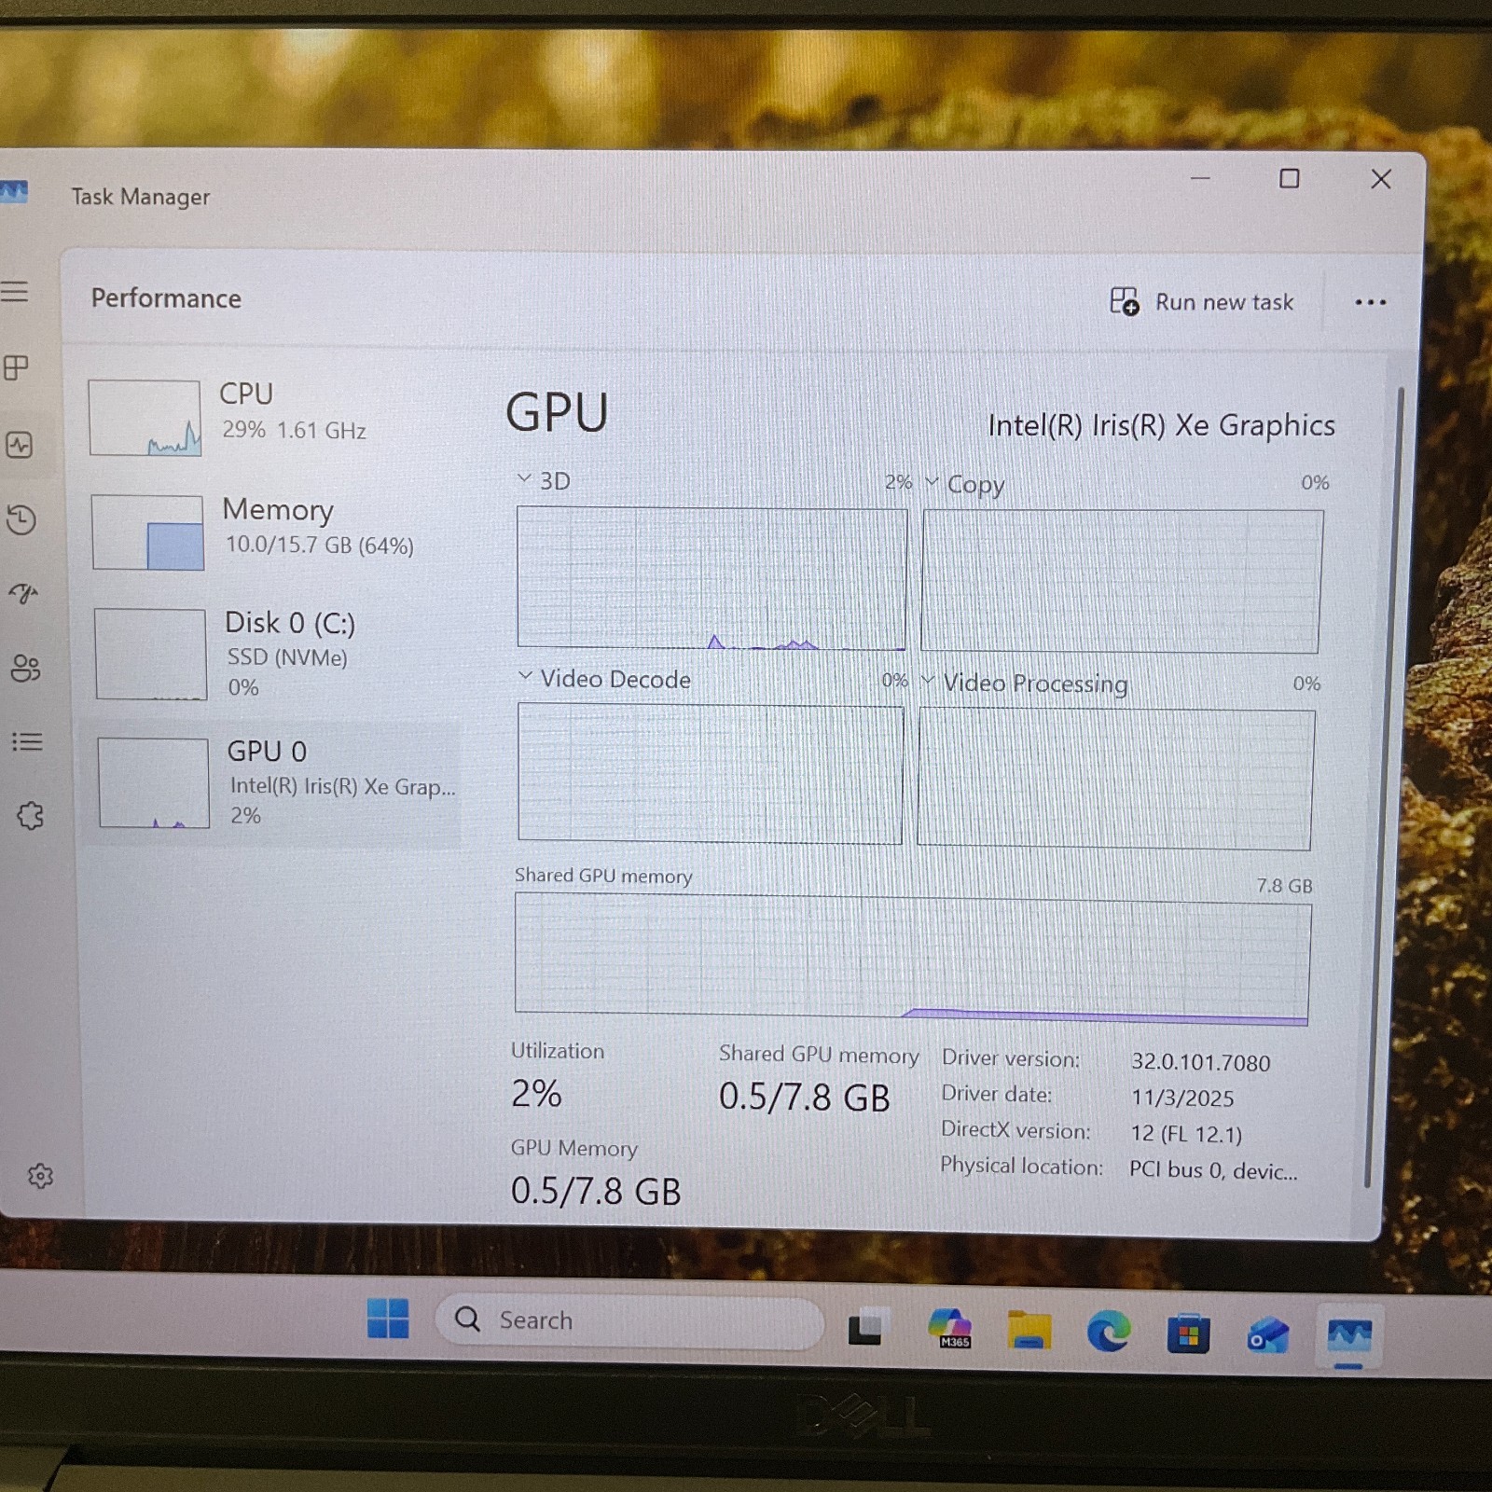This screenshot has width=1492, height=1492.
Task: Open the three-dot more options menu
Action: pos(1370,302)
